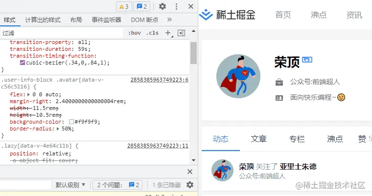Click the warnings count badge showing 3
The width and height of the screenshot is (372, 196).
tap(124, 6)
